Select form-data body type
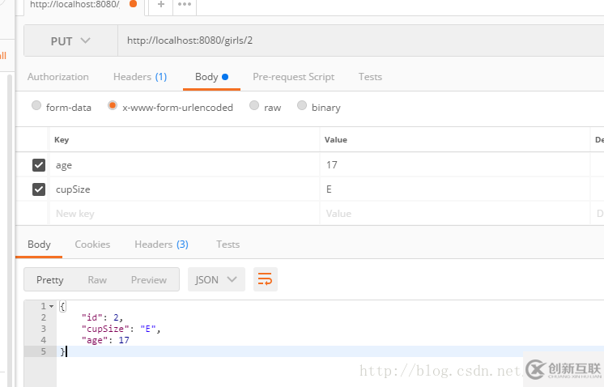This screenshot has width=604, height=387. 36,105
